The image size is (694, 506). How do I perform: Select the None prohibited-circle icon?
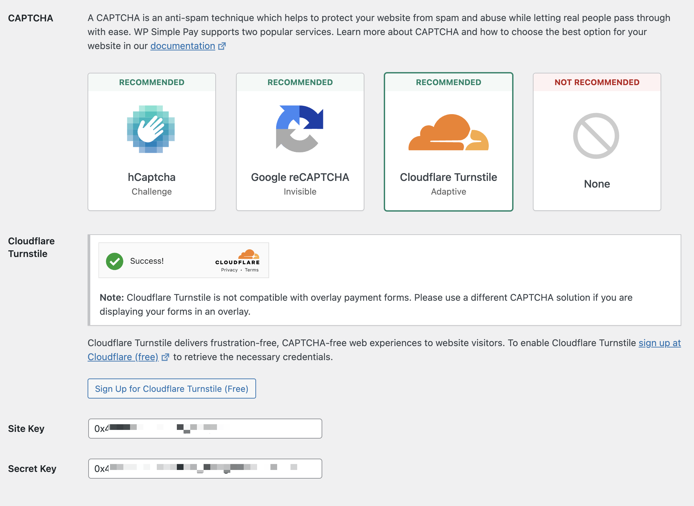tap(596, 136)
